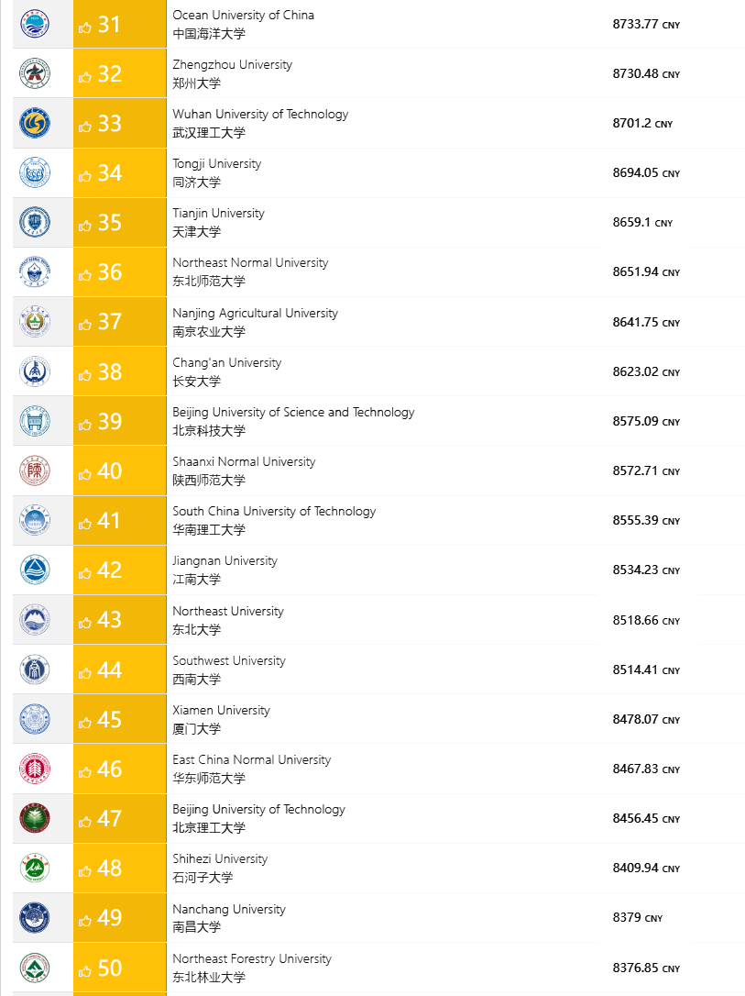745x996 pixels.
Task: Click the Wuhan University of Technology logo
Action: coord(35,123)
